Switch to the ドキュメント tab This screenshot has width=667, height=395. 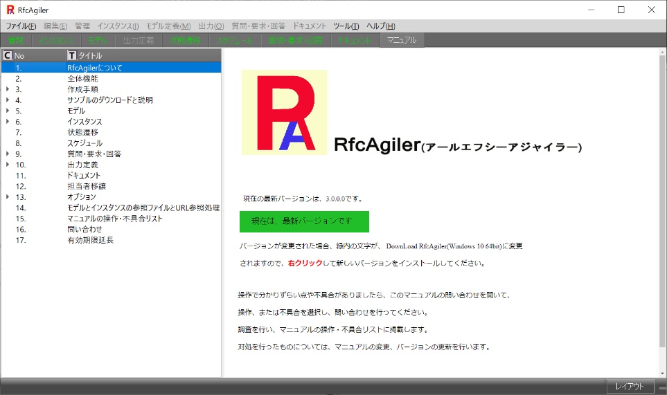355,40
